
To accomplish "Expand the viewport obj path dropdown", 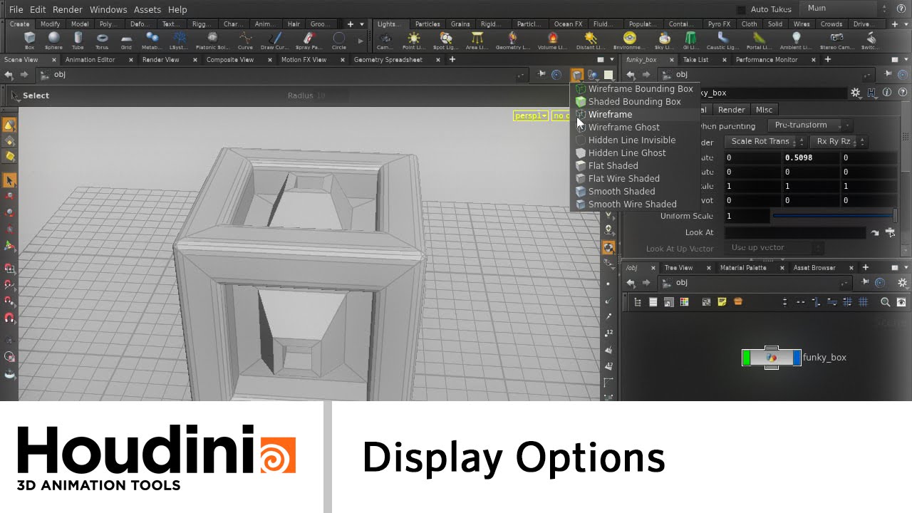I will (x=522, y=74).
